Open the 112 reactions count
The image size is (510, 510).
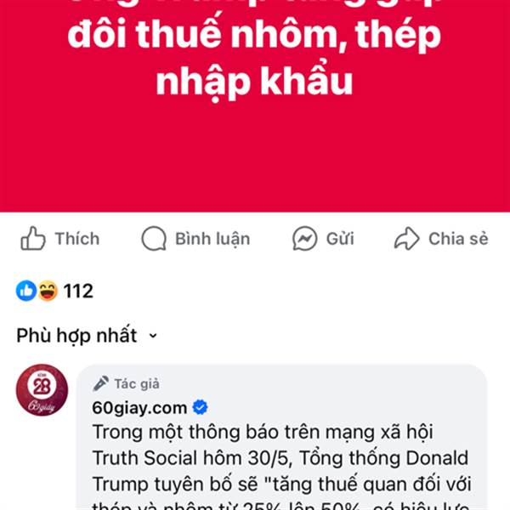point(78,291)
